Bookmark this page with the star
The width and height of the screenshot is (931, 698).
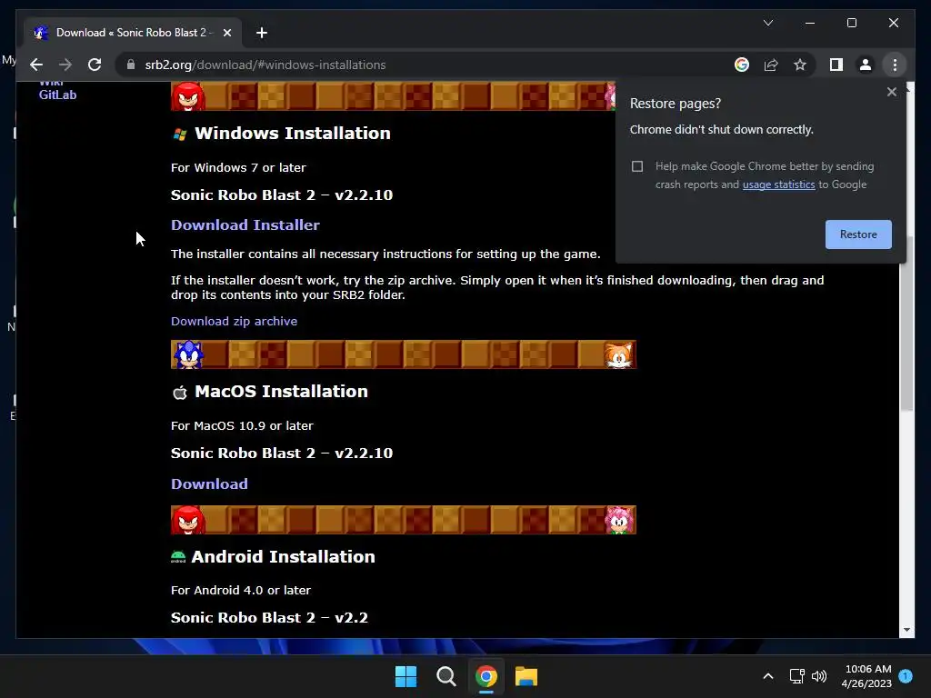[x=800, y=65]
